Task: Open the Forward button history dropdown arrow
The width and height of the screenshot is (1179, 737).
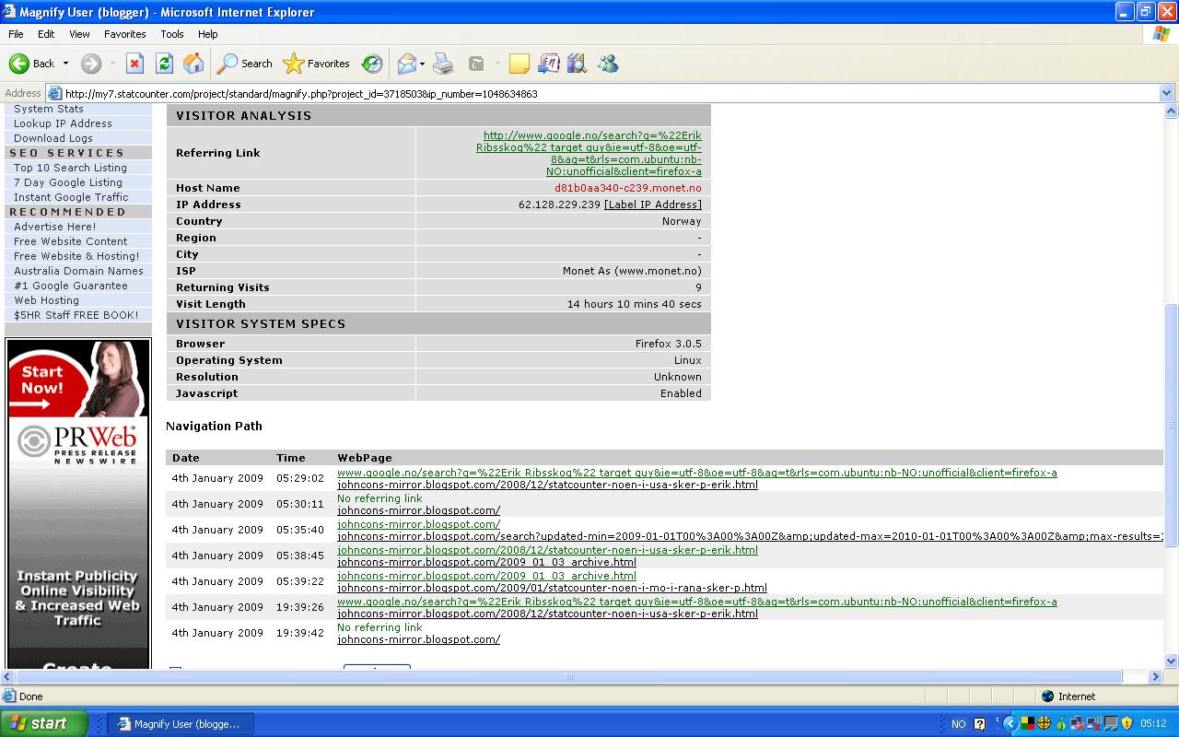Action: click(112, 64)
